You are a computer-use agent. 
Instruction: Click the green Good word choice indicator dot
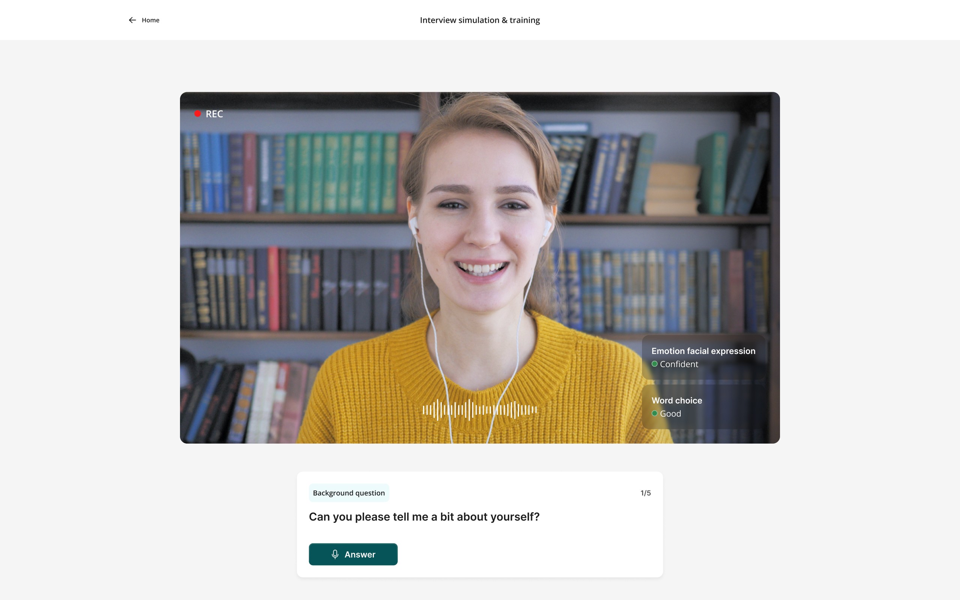click(x=654, y=413)
